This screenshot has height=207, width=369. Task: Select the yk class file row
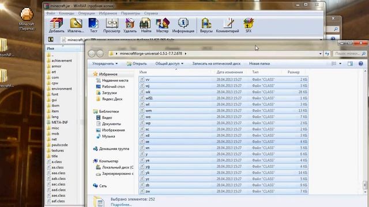pyautogui.click(x=223, y=172)
